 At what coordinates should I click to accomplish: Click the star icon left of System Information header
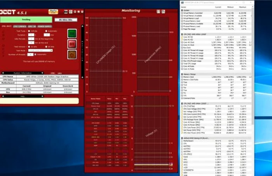point(3,73)
